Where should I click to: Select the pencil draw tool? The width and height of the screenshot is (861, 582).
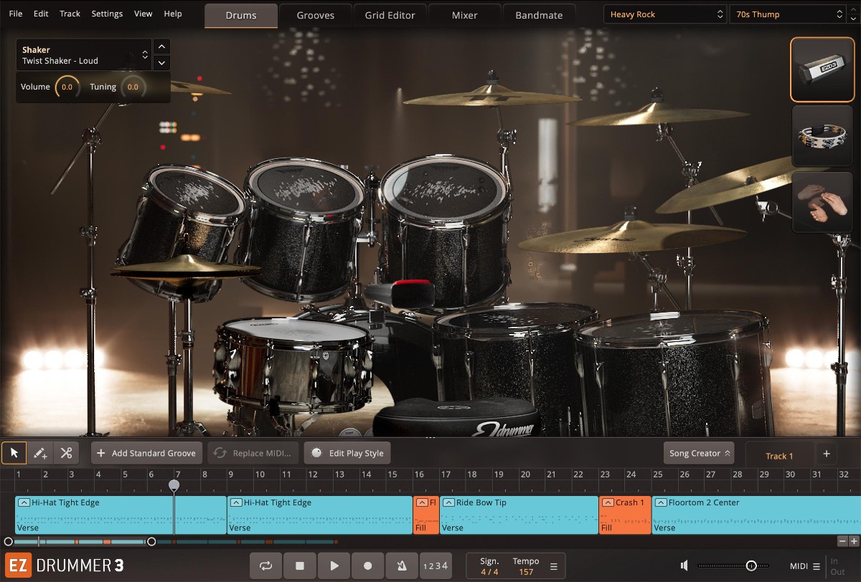click(40, 453)
